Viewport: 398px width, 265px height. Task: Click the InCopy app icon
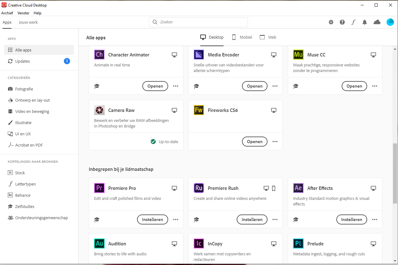199,243
